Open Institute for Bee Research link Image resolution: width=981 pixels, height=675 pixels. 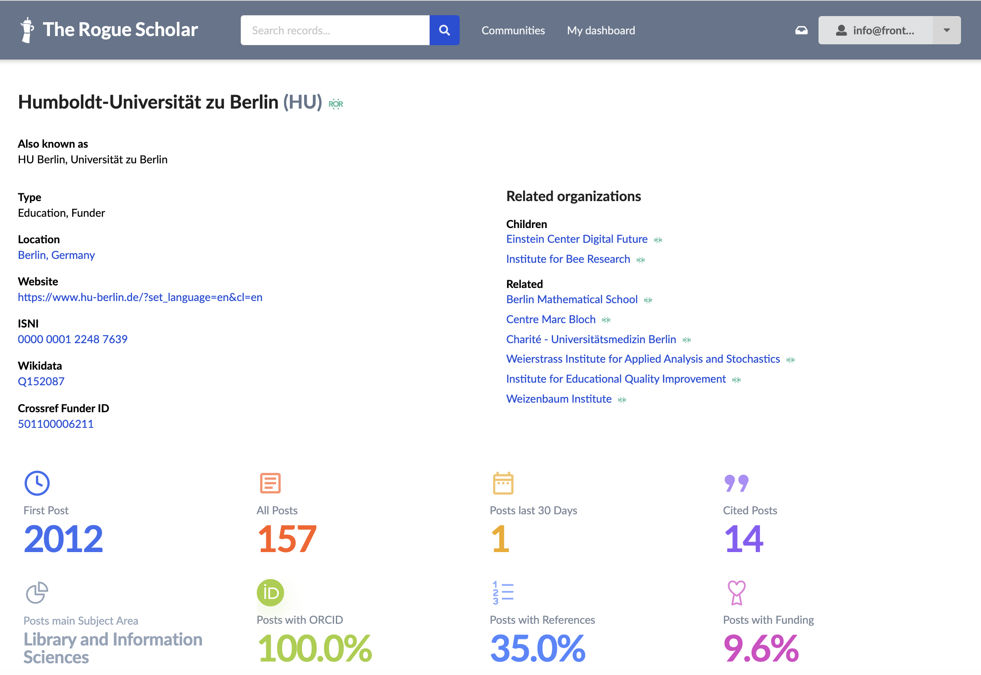point(568,259)
